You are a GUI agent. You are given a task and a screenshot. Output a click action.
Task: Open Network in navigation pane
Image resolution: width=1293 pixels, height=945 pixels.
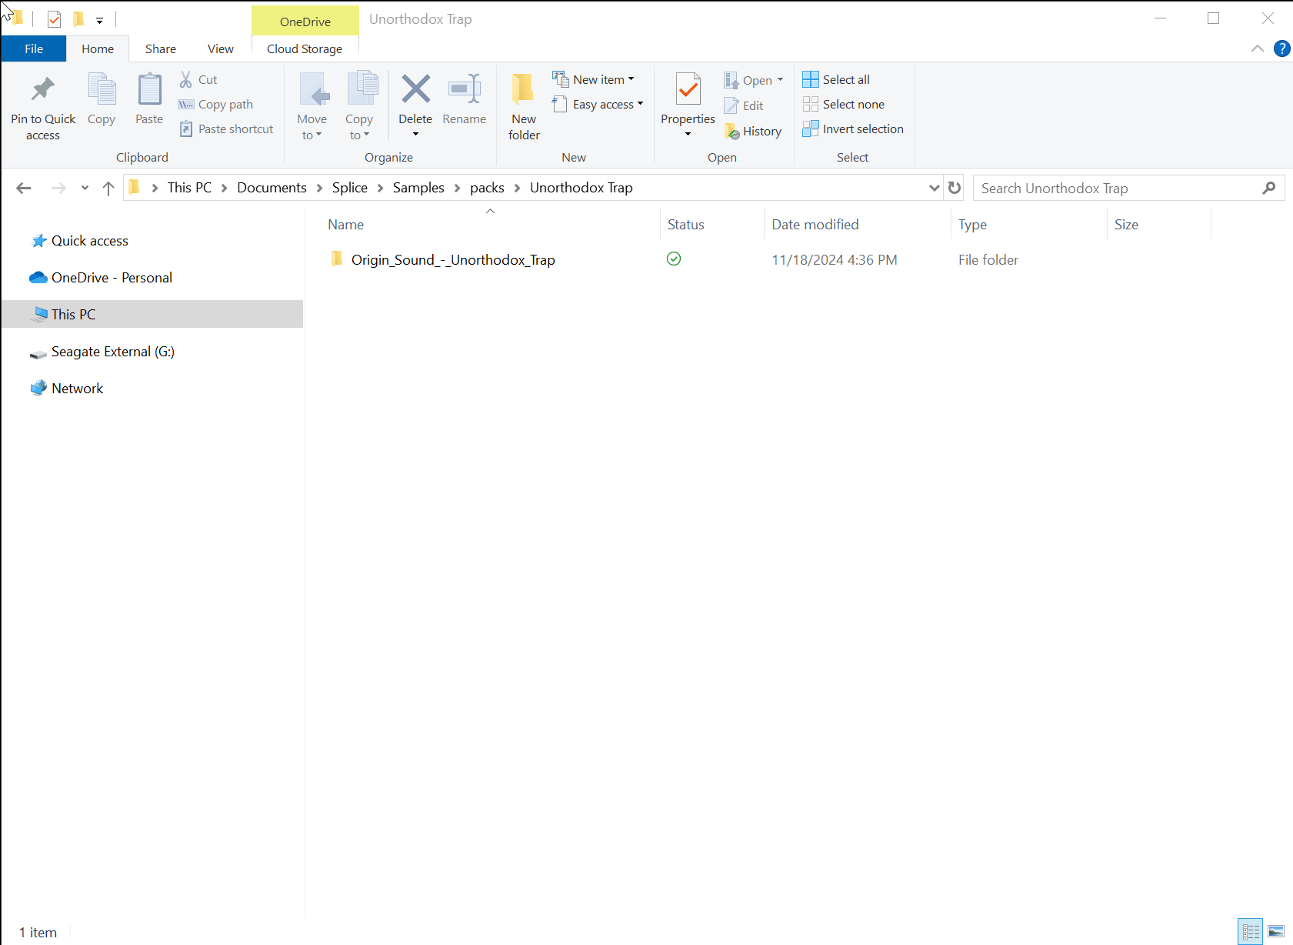pos(77,389)
